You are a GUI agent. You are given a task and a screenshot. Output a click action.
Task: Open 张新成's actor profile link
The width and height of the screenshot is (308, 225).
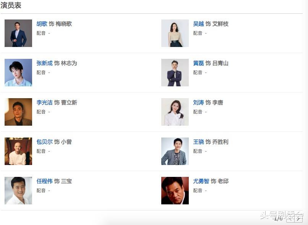pyautogui.click(x=44, y=63)
